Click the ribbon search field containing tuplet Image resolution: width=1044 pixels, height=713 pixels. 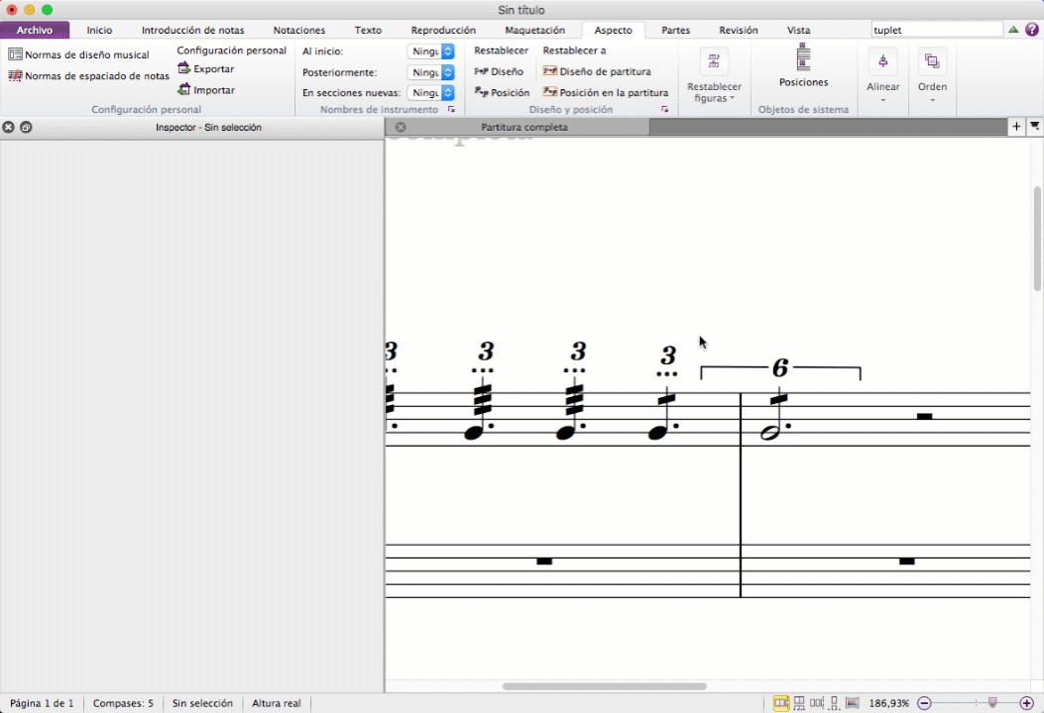pos(936,31)
